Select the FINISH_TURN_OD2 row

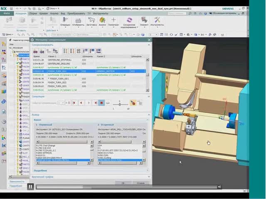coord(89,83)
